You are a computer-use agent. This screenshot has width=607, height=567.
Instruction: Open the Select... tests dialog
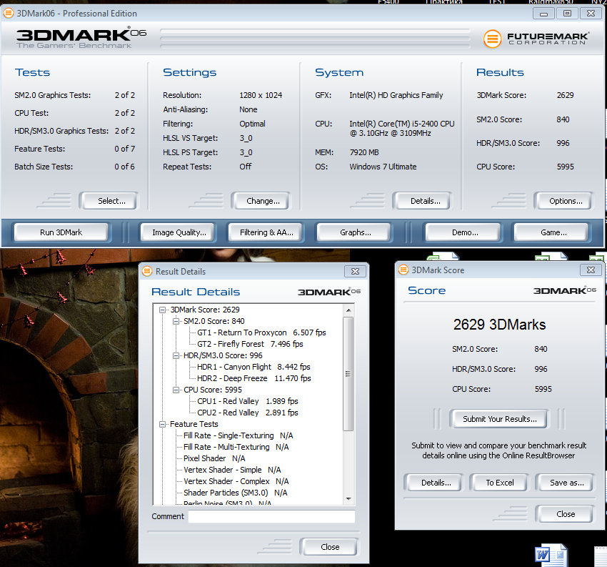(109, 201)
